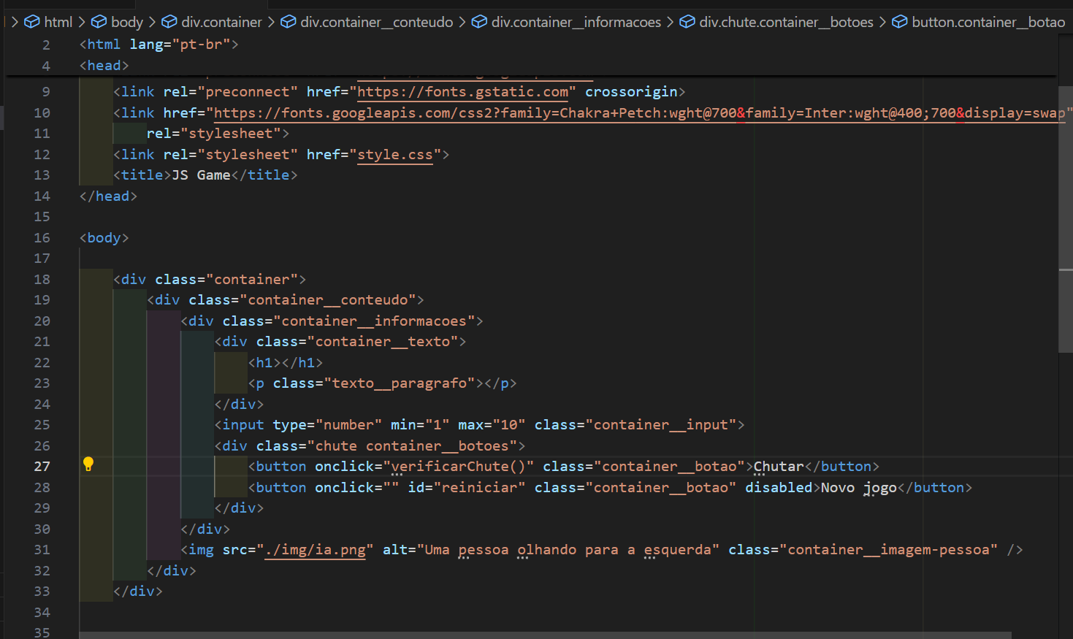Viewport: 1073px width, 639px height.
Task: Click the chevron before div.chute.container__botoes breadcrumb
Action: coord(670,22)
